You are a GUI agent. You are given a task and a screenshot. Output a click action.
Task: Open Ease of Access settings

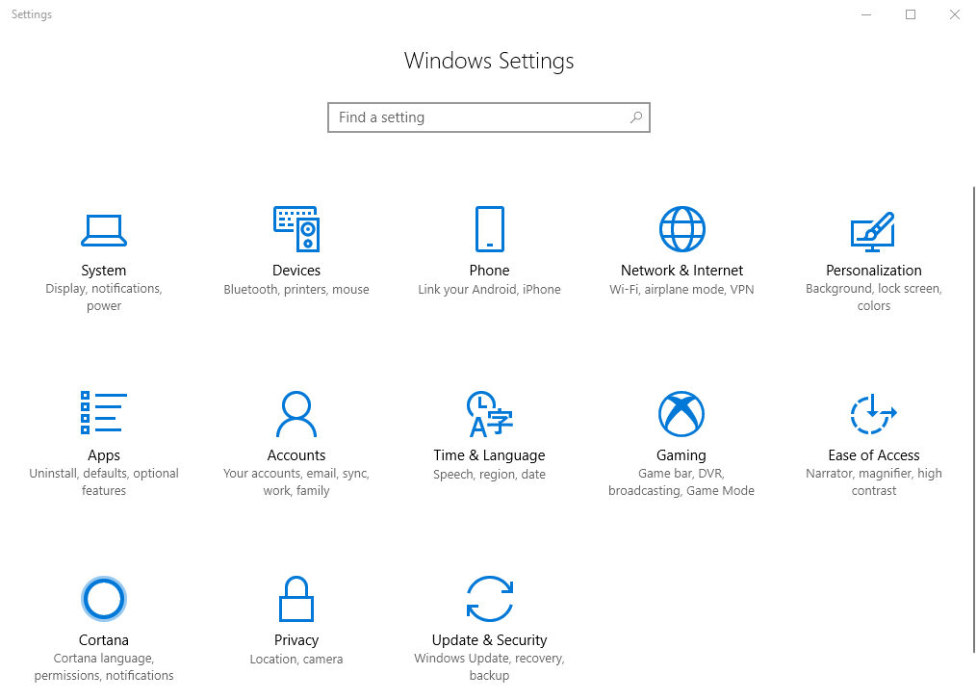tap(874, 433)
